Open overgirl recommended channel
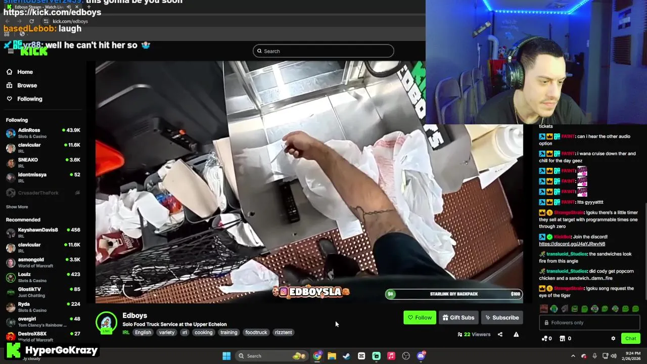Image resolution: width=647 pixels, height=364 pixels. (x=43, y=322)
